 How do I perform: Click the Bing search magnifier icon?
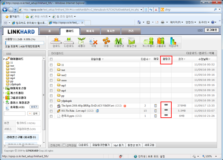tap(216, 10)
